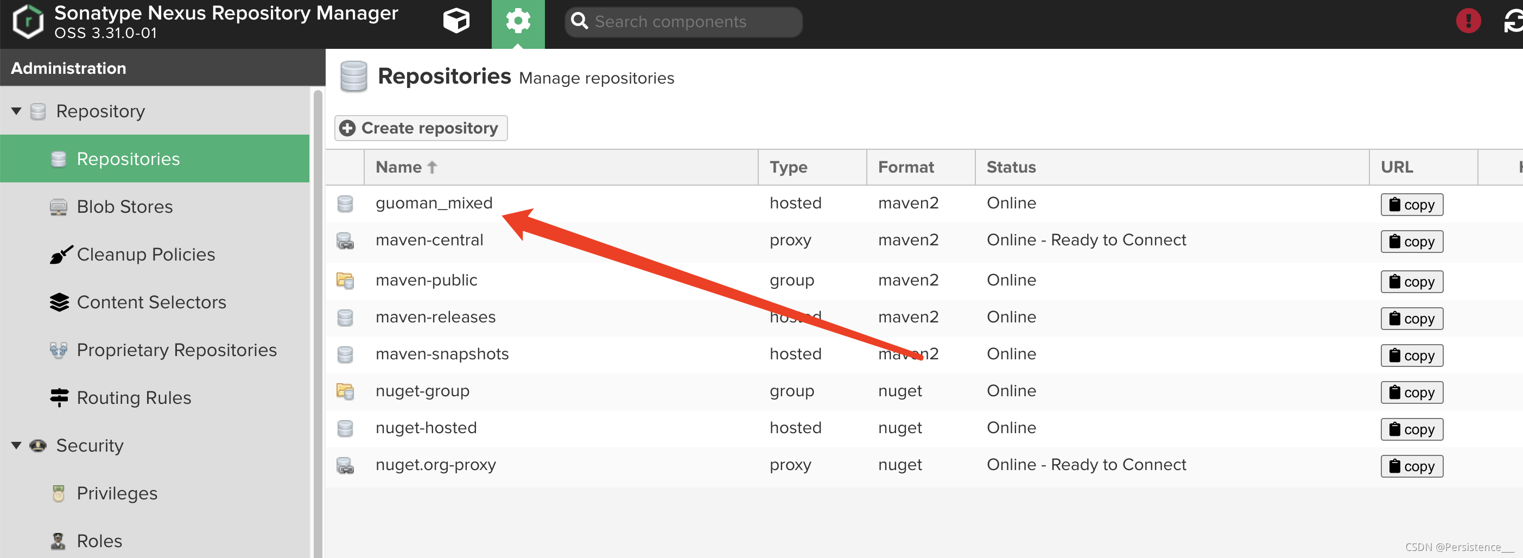This screenshot has height=558, width=1523.
Task: Select Repositories in the sidebar
Action: (x=154, y=158)
